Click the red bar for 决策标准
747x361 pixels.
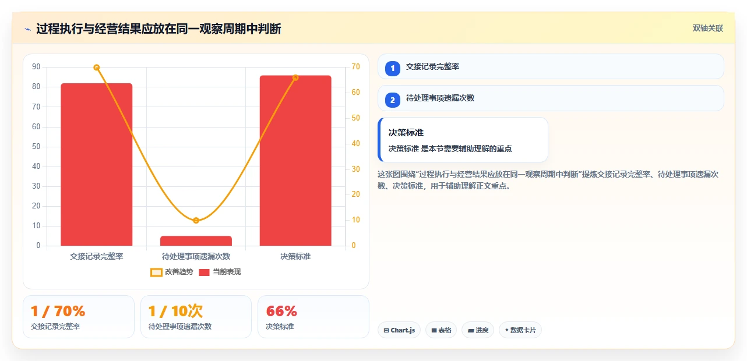(x=295, y=161)
